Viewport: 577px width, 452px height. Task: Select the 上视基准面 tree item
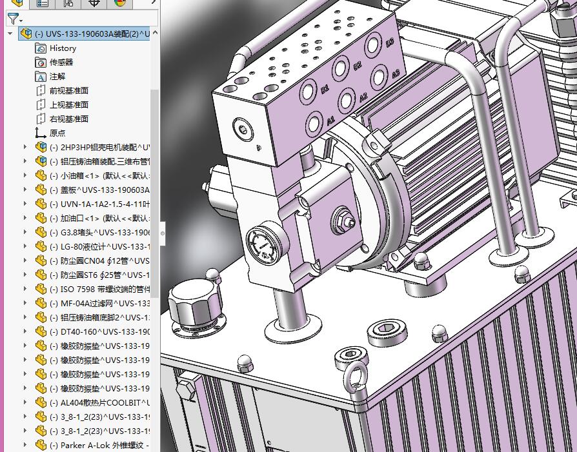69,105
